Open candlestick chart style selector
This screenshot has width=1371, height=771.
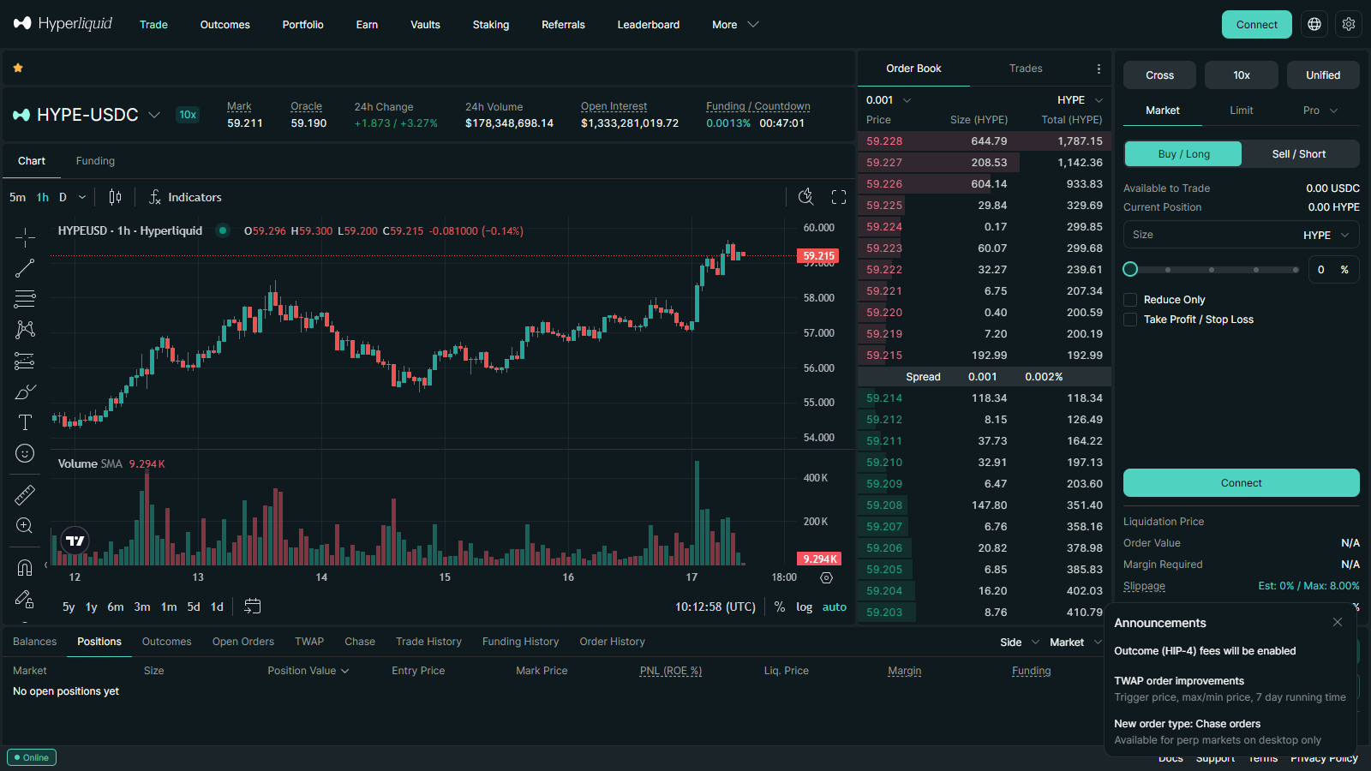[115, 197]
